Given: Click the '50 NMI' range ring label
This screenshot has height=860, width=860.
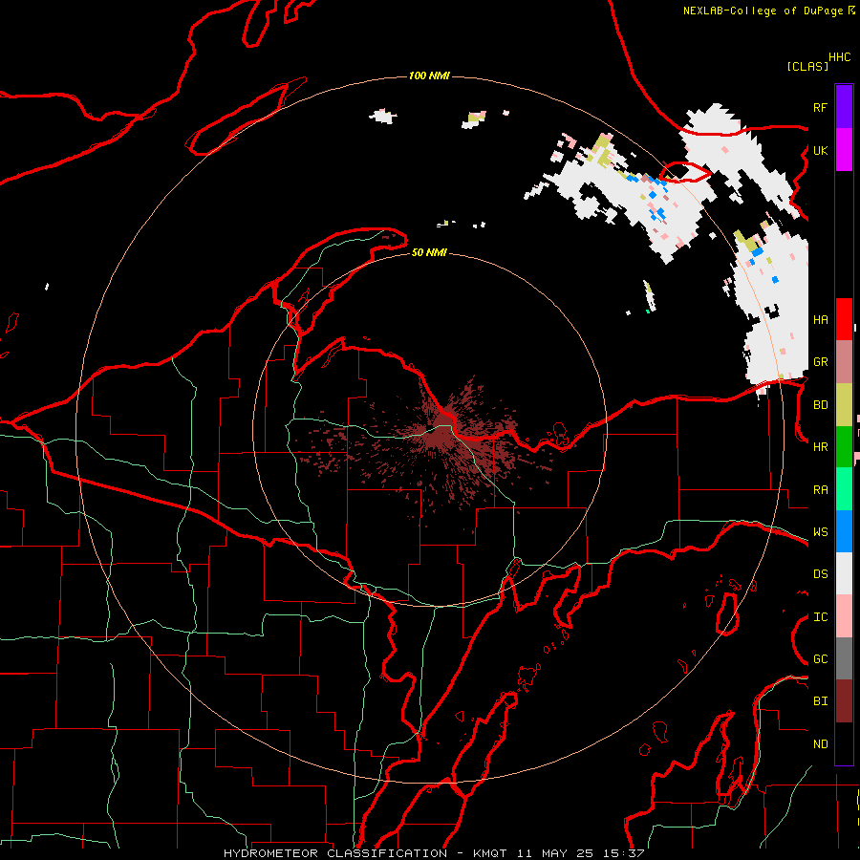Looking at the screenshot, I should 429,252.
